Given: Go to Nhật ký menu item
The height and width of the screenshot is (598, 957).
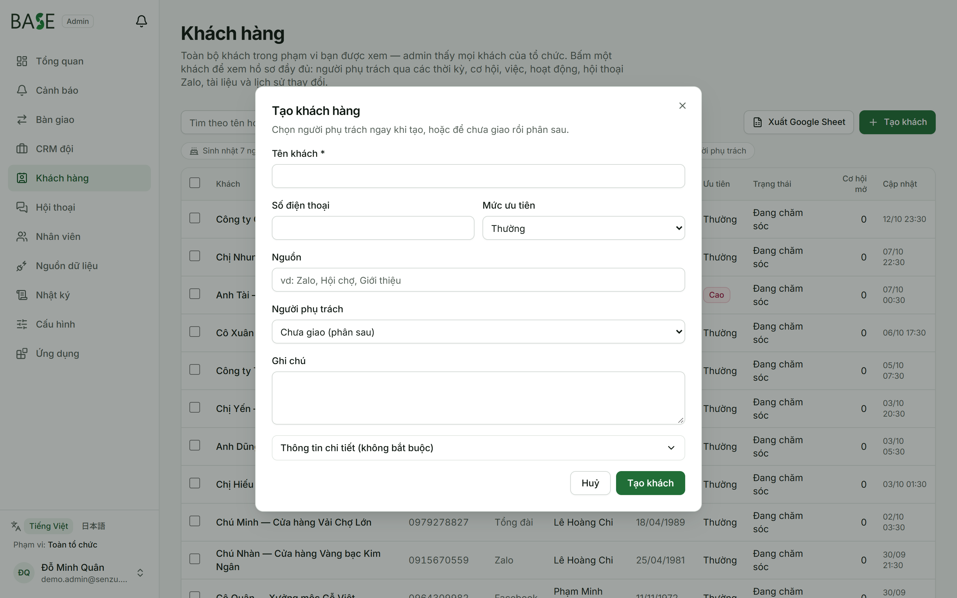Looking at the screenshot, I should [79, 295].
